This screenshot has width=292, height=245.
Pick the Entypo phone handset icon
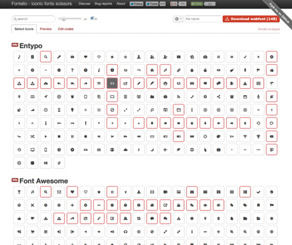(192, 97)
